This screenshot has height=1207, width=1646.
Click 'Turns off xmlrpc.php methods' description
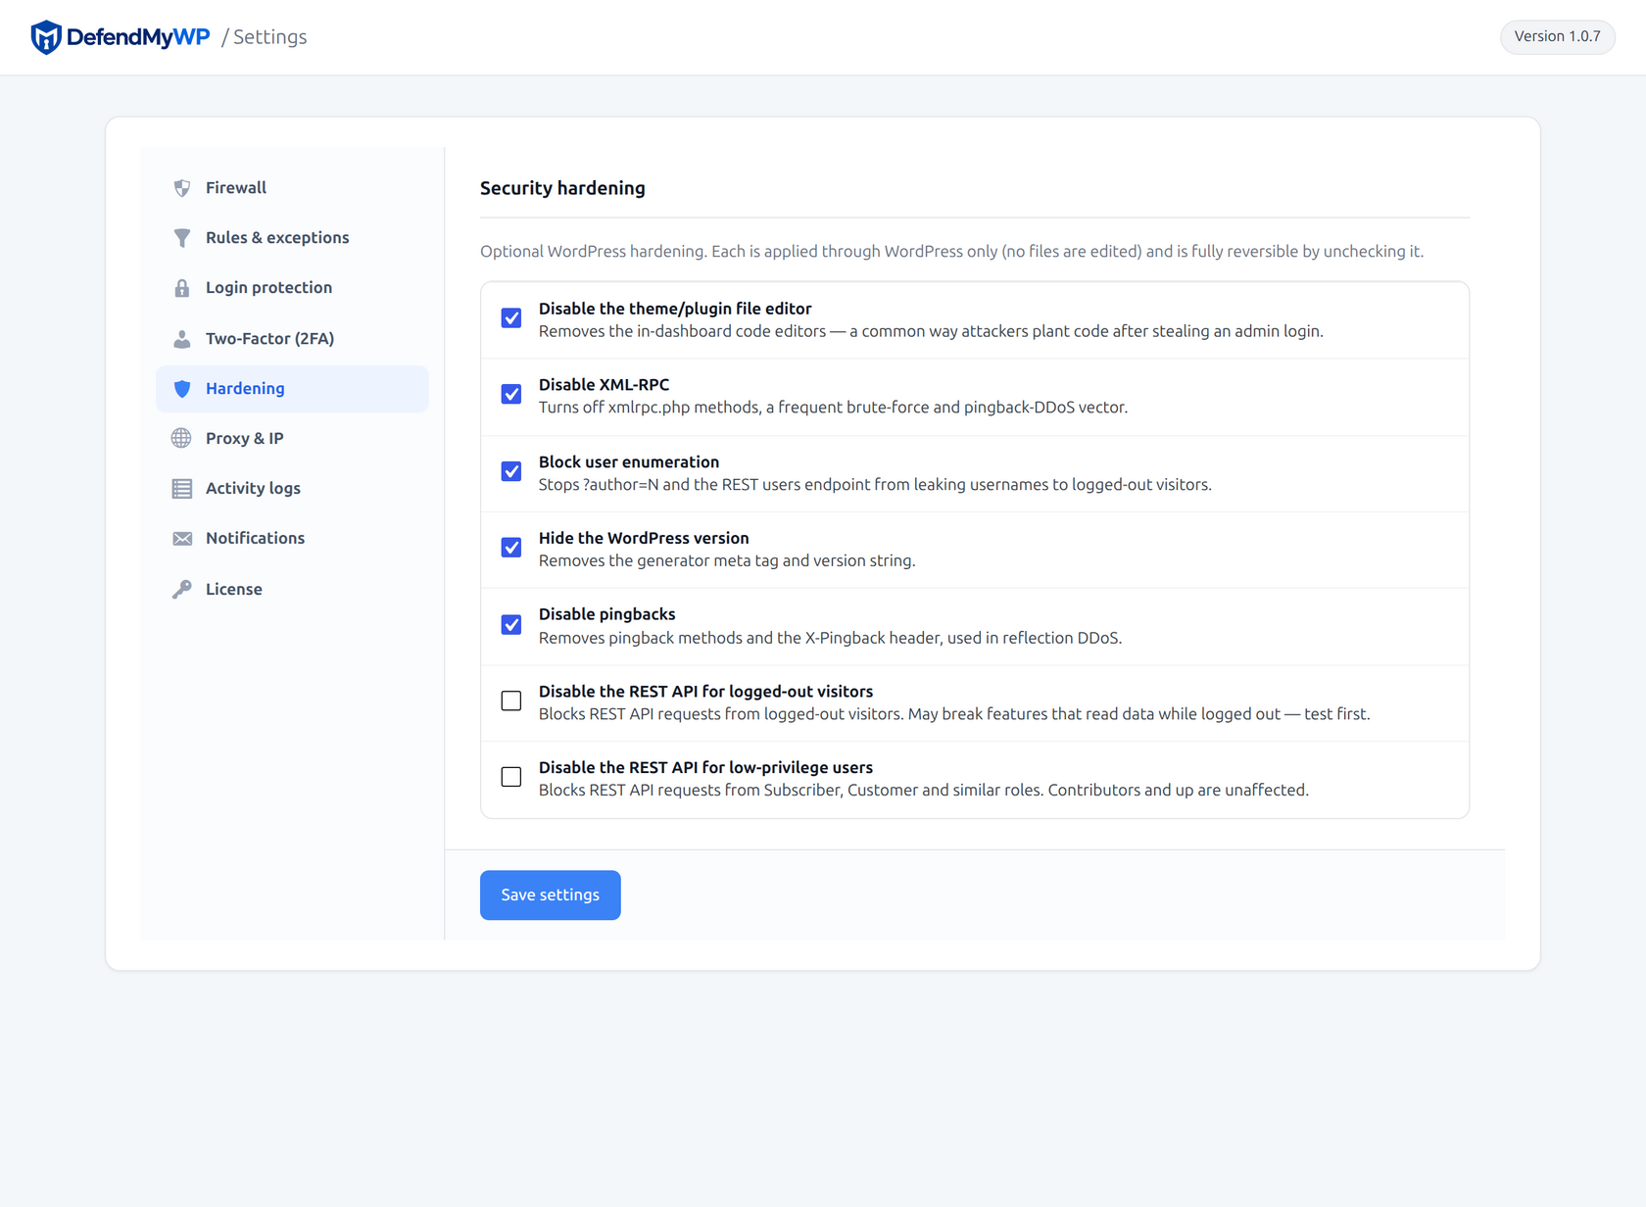[833, 408]
